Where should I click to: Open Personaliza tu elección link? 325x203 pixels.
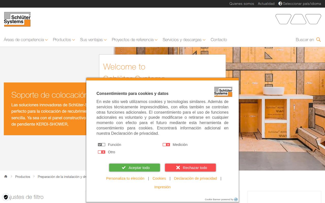(125, 178)
